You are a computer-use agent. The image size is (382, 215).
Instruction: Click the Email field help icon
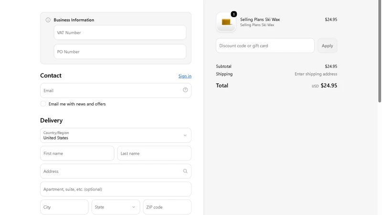185,90
